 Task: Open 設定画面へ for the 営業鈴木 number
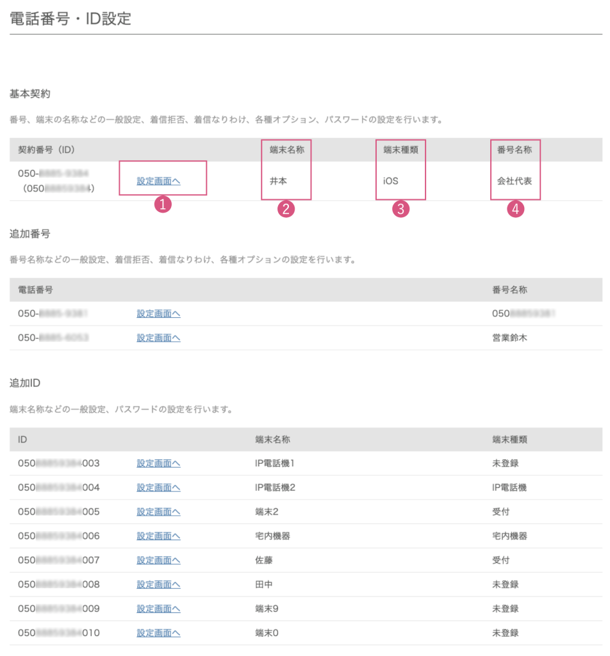(158, 338)
